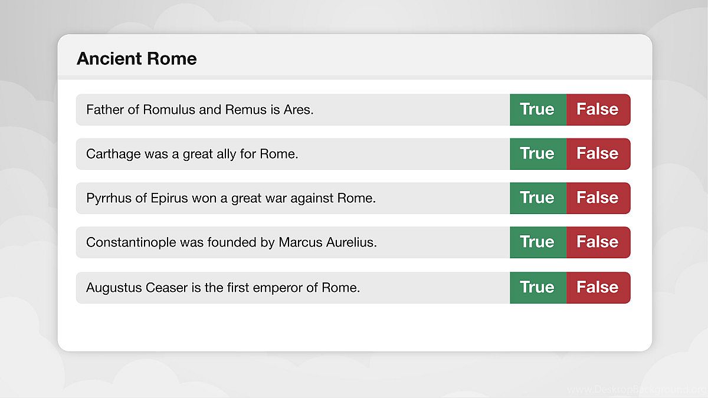Click the DesktopBackground.org watermark link
The image size is (708, 398).
click(x=636, y=390)
